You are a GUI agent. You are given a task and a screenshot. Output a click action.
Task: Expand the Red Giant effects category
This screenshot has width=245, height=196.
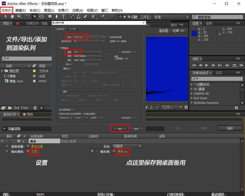pos(192,98)
